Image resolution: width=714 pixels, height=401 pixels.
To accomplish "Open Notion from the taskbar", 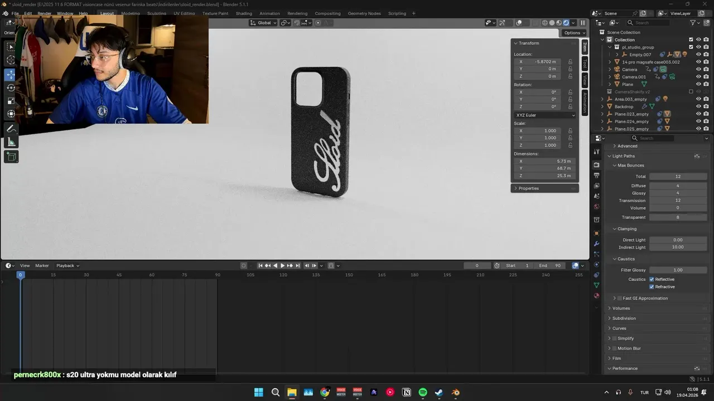I will pos(407,393).
